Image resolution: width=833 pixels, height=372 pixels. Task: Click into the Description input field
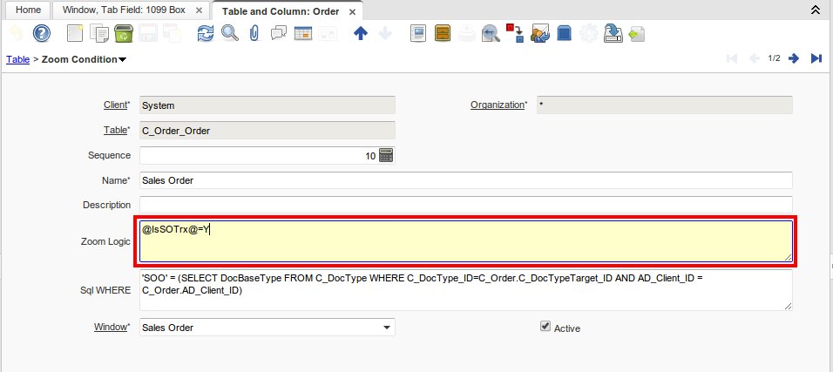tap(465, 205)
